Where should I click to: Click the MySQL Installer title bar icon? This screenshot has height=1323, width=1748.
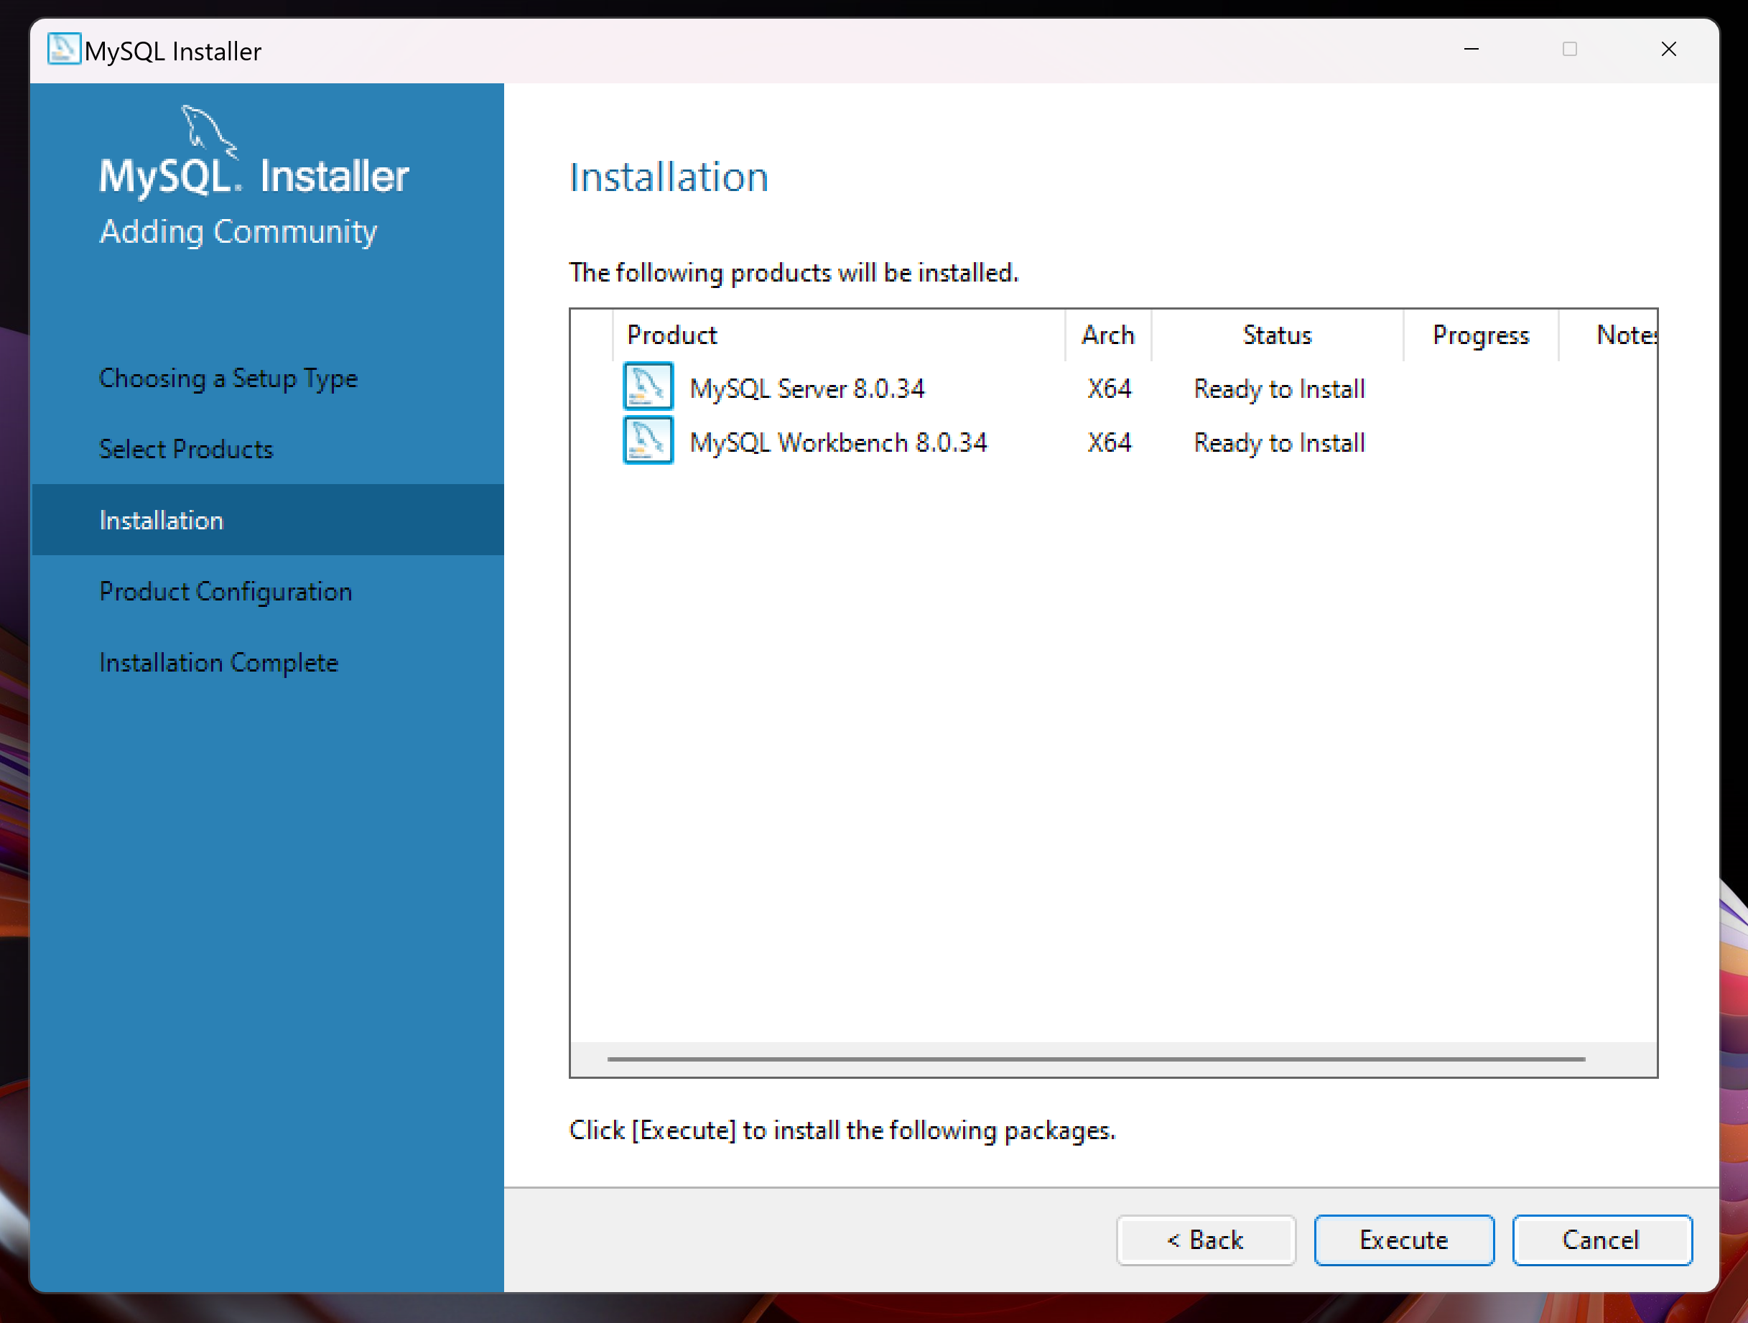pos(62,50)
